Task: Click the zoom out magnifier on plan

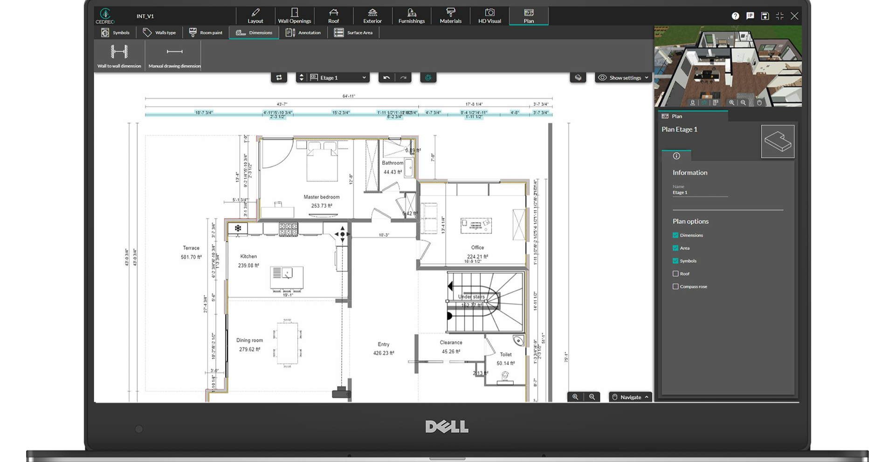Action: 592,397
